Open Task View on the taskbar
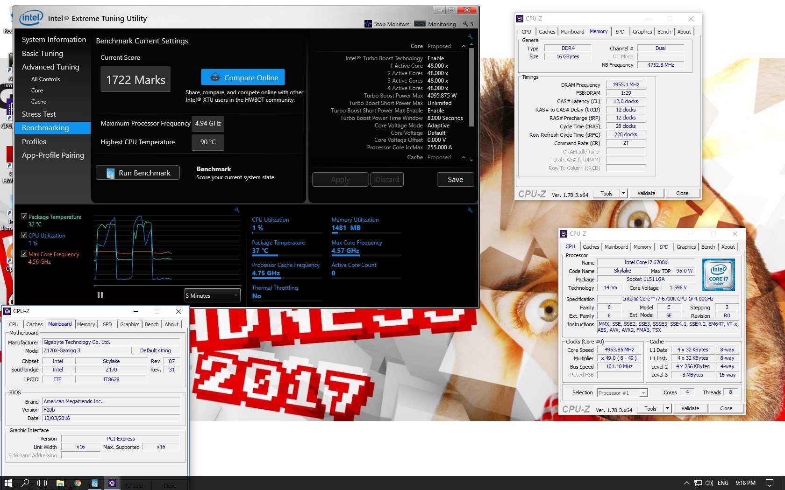 (43, 483)
